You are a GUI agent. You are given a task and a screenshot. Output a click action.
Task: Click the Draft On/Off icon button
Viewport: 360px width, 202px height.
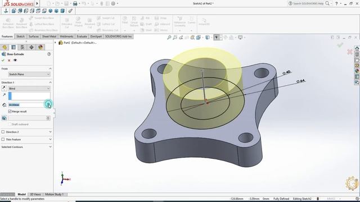pos(4,118)
